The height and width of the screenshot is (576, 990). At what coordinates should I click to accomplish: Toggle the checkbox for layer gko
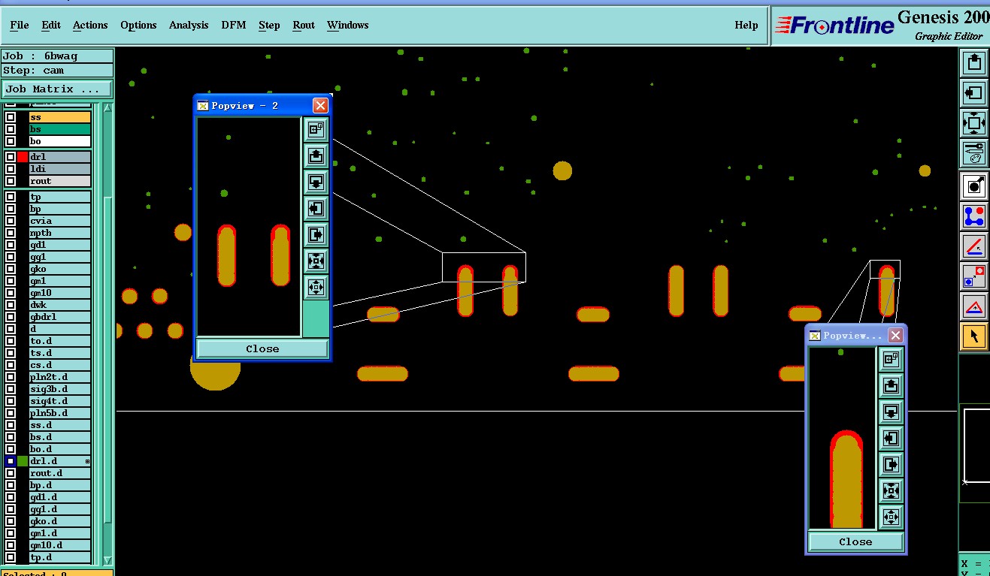pyautogui.click(x=11, y=269)
